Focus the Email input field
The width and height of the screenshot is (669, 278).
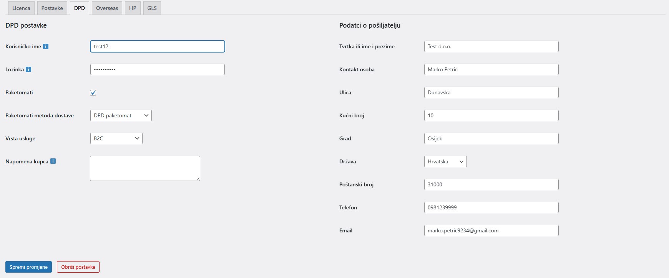[x=491, y=230]
